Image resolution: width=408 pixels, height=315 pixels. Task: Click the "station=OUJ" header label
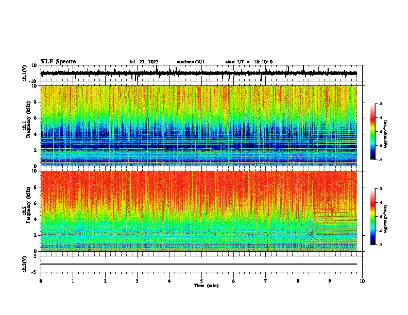[191, 62]
